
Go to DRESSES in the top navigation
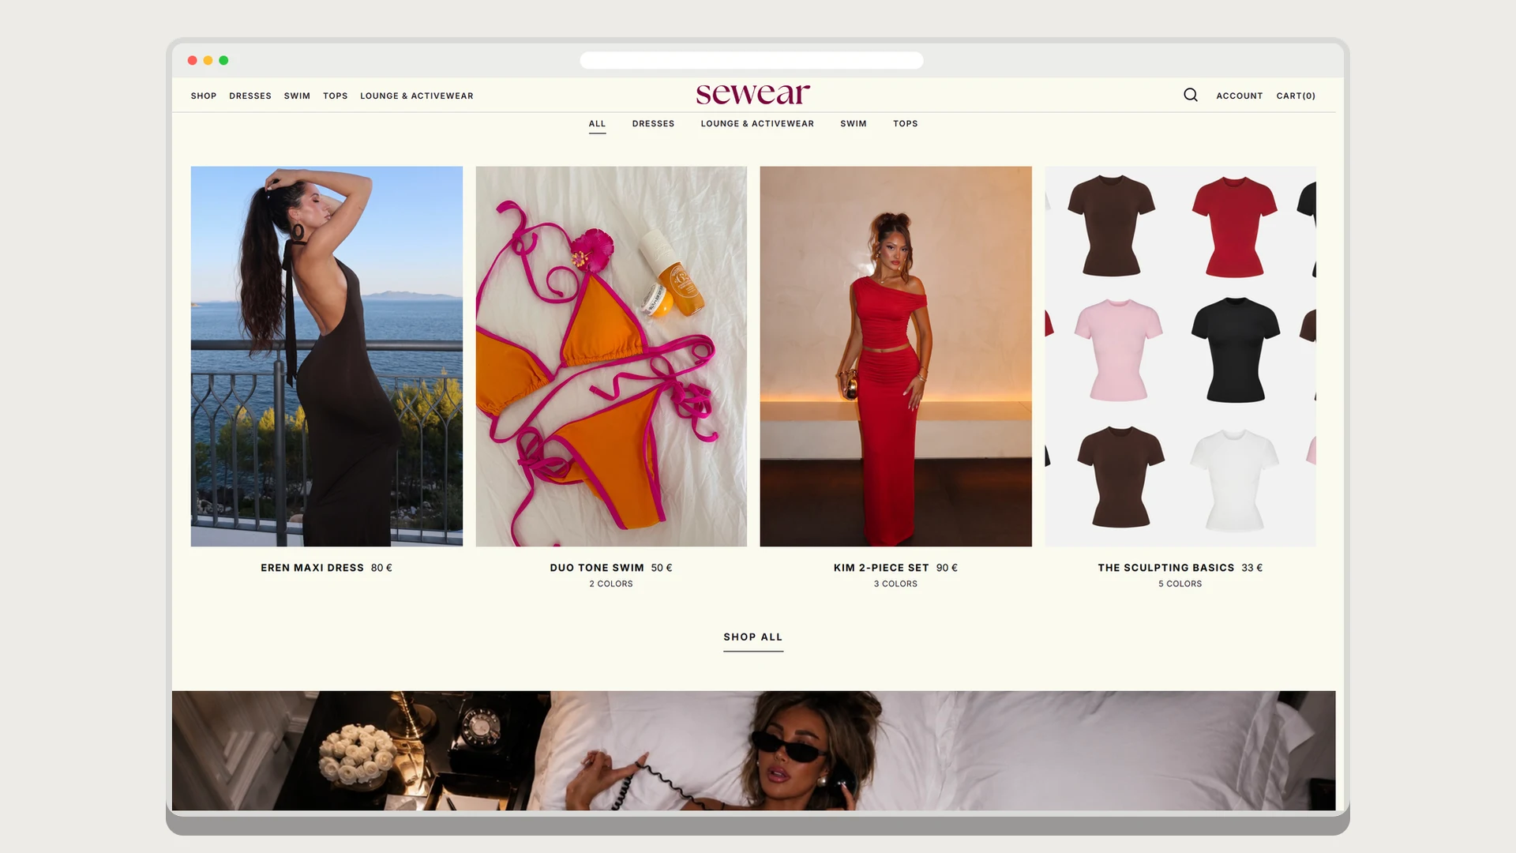[x=250, y=96]
